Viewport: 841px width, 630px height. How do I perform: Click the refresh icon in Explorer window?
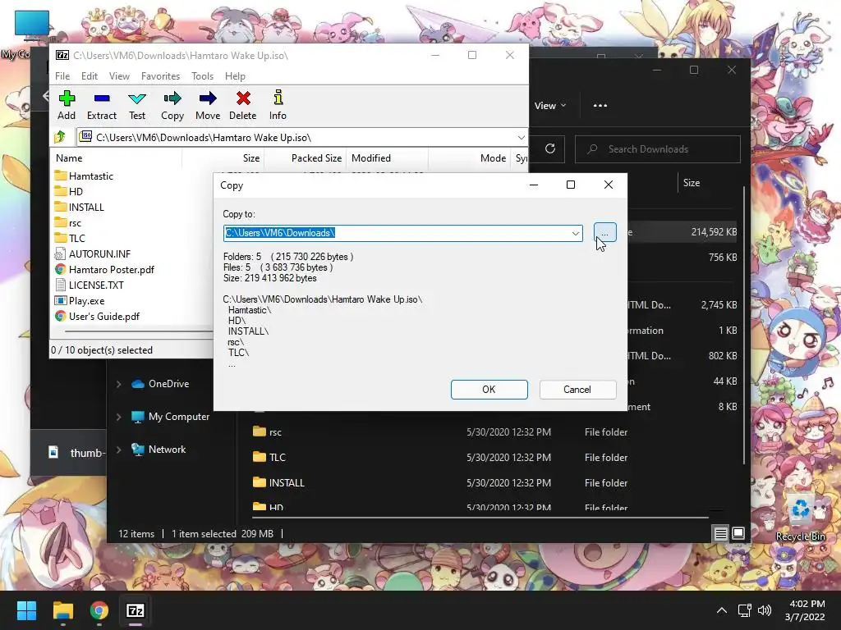pos(549,148)
